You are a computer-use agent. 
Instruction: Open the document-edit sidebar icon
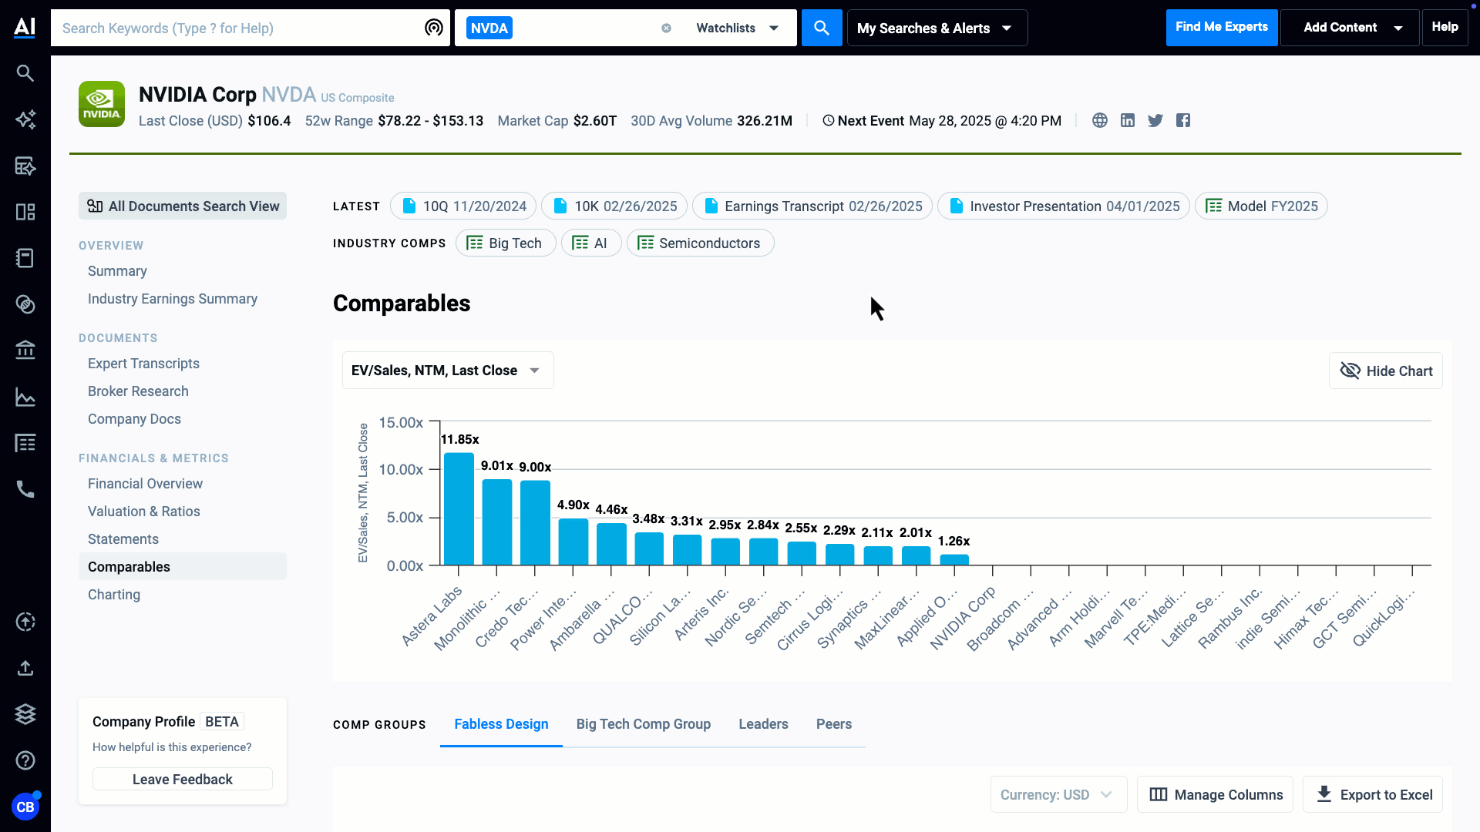coord(25,166)
